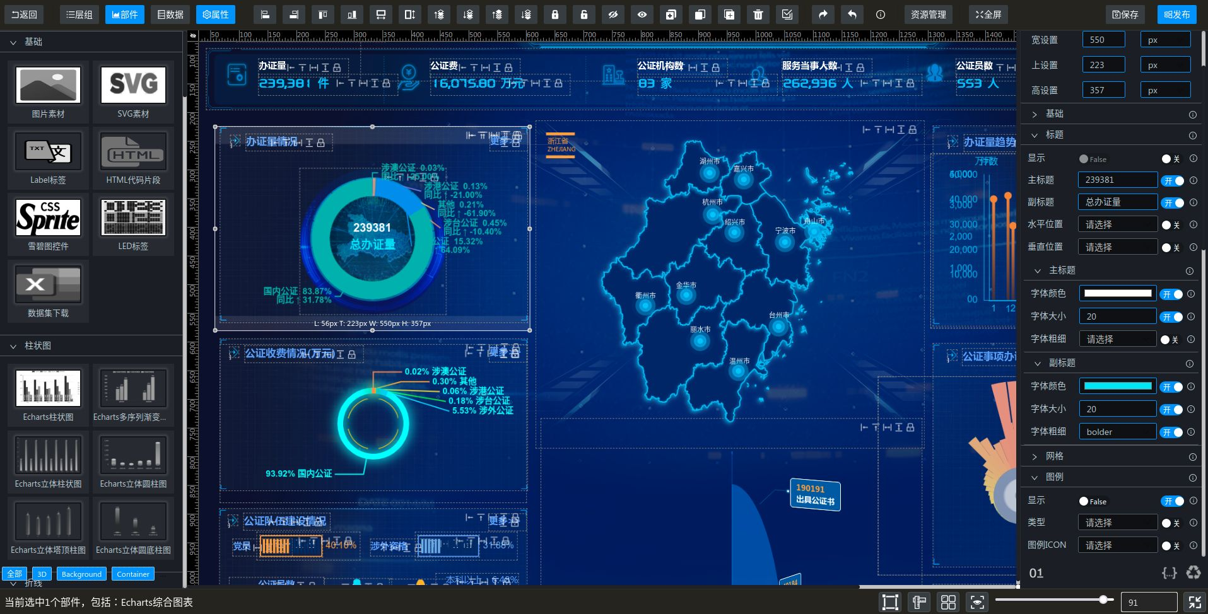
Task: Click the 发布 publish button
Action: point(1176,14)
